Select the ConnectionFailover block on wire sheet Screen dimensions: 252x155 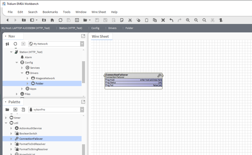tap(134, 81)
